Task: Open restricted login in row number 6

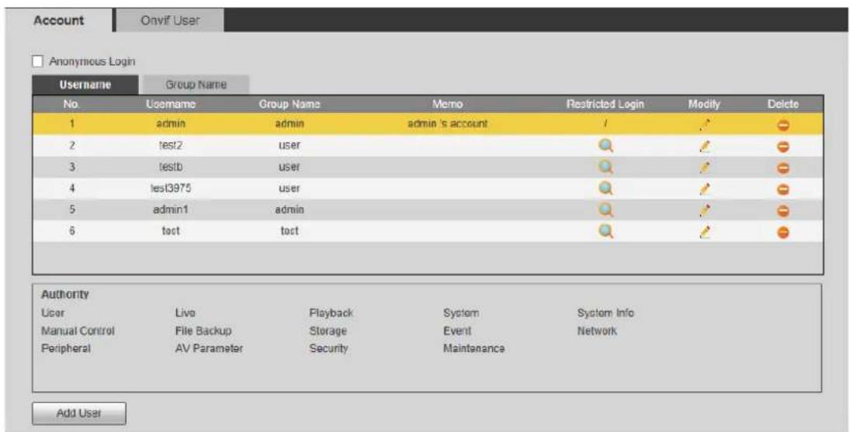Action: click(605, 232)
